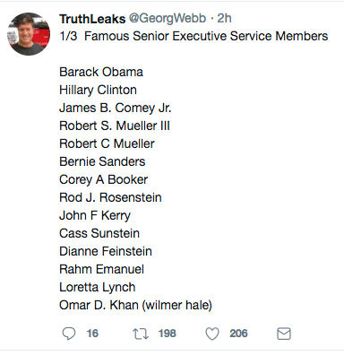Retweet using the retweet arrows icon
This screenshot has width=344, height=356.
point(141,334)
